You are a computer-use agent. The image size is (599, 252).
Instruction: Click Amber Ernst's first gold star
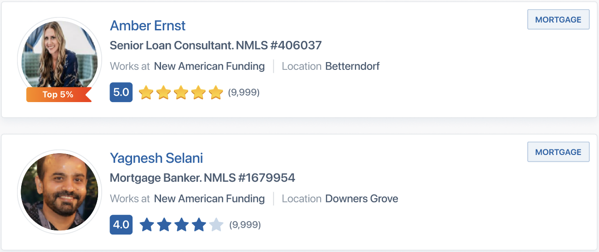point(146,92)
